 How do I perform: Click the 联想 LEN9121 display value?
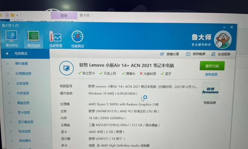click(107, 139)
